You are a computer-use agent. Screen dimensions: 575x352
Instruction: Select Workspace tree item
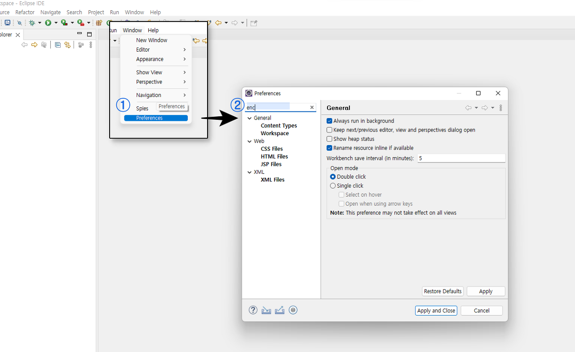click(x=274, y=133)
